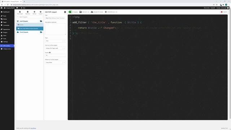The width and height of the screenshot is (231, 130).
Task: Click the round icon beside Edit PHP snippet
Action: click(65, 12)
